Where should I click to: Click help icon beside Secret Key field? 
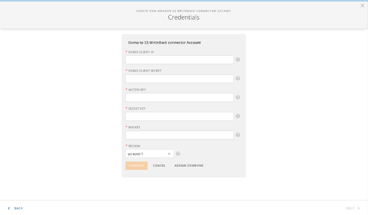tap(238, 116)
